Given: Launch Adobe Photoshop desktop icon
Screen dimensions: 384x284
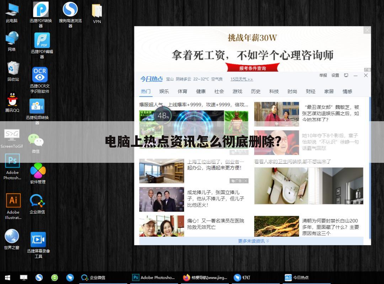Looking at the screenshot, I should (12, 167).
